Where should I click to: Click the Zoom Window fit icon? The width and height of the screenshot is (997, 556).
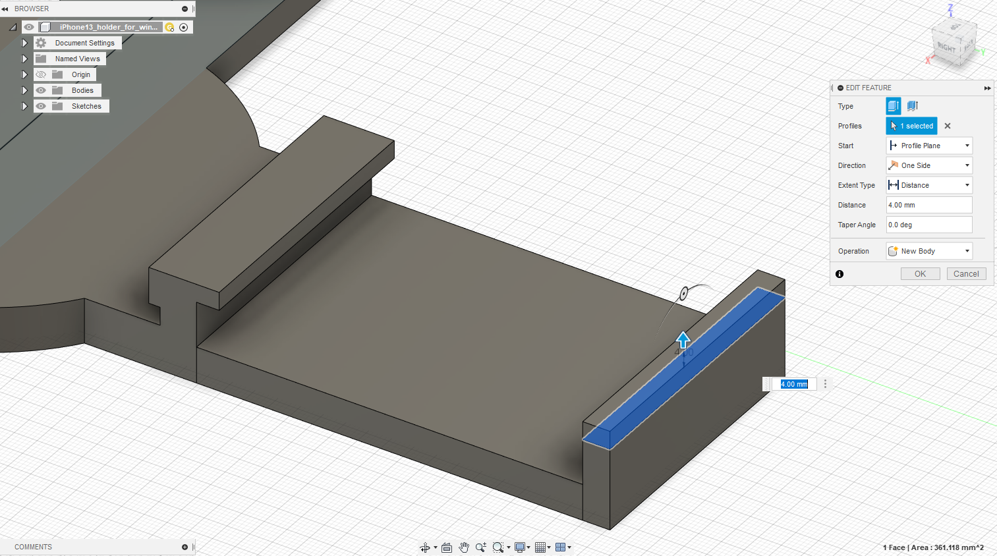click(498, 547)
